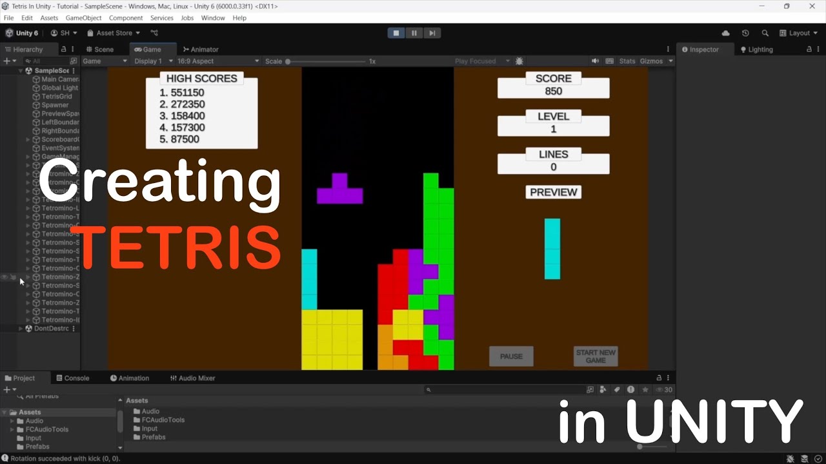Image resolution: width=826 pixels, height=464 pixels.
Task: Open the Hierarchy panel more options menu
Action: click(x=72, y=49)
